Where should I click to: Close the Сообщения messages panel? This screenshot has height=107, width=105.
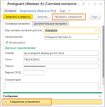(100, 96)
